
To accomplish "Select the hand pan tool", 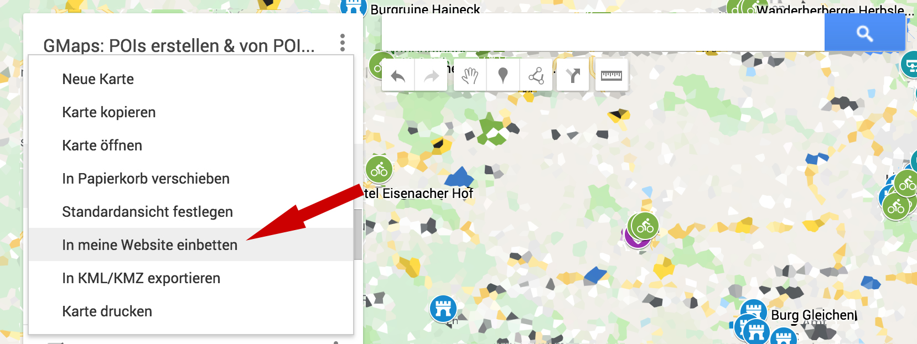I will coord(470,75).
